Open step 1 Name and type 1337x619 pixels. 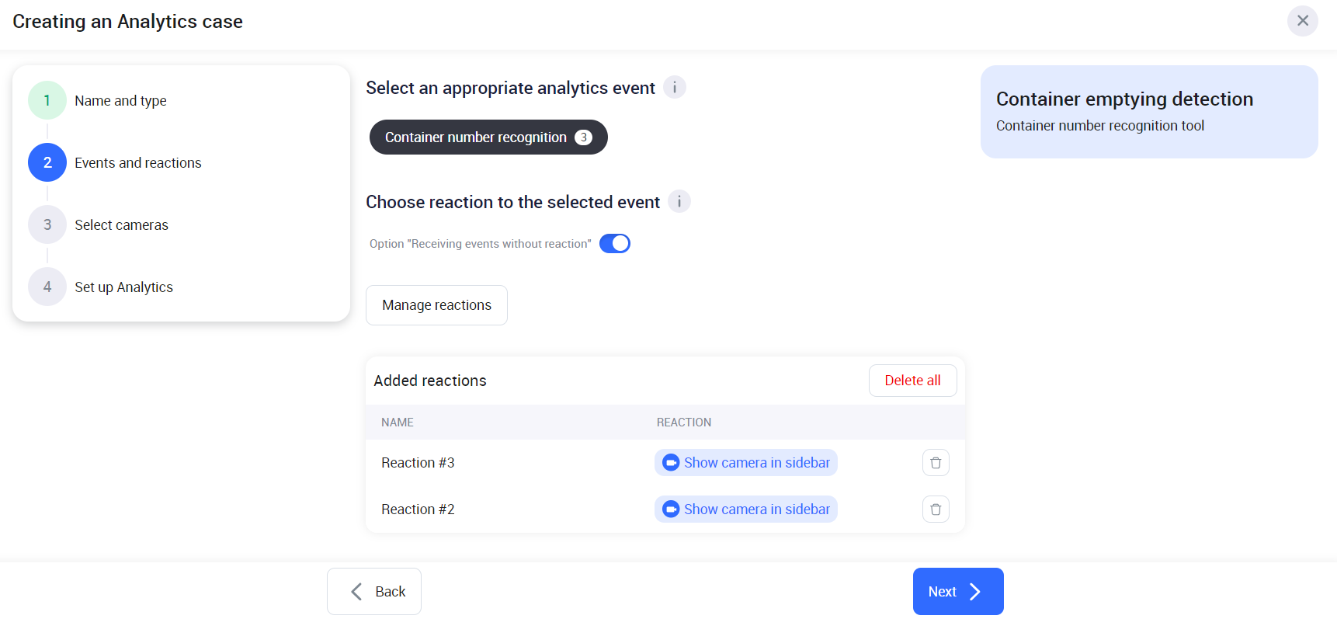point(120,101)
